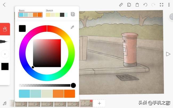Play the animation preview
Viewport: 173px width, 108px height.
(168, 54)
